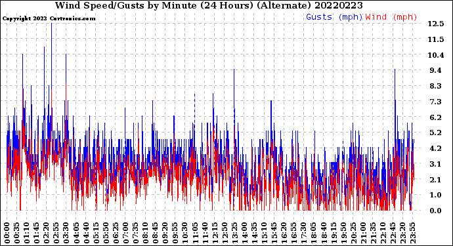Viewport: 453px width, 246px height.
Task: Click the 08:10 time label
Action: pyautogui.click(x=145, y=233)
